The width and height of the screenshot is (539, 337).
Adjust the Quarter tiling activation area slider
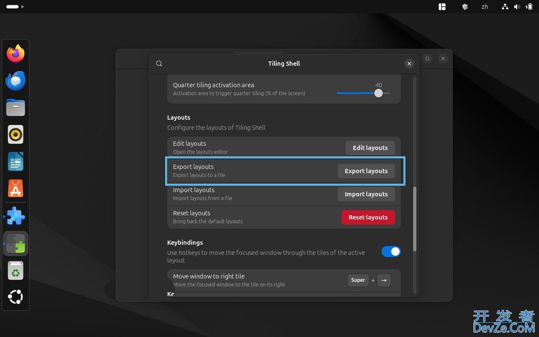363,93
